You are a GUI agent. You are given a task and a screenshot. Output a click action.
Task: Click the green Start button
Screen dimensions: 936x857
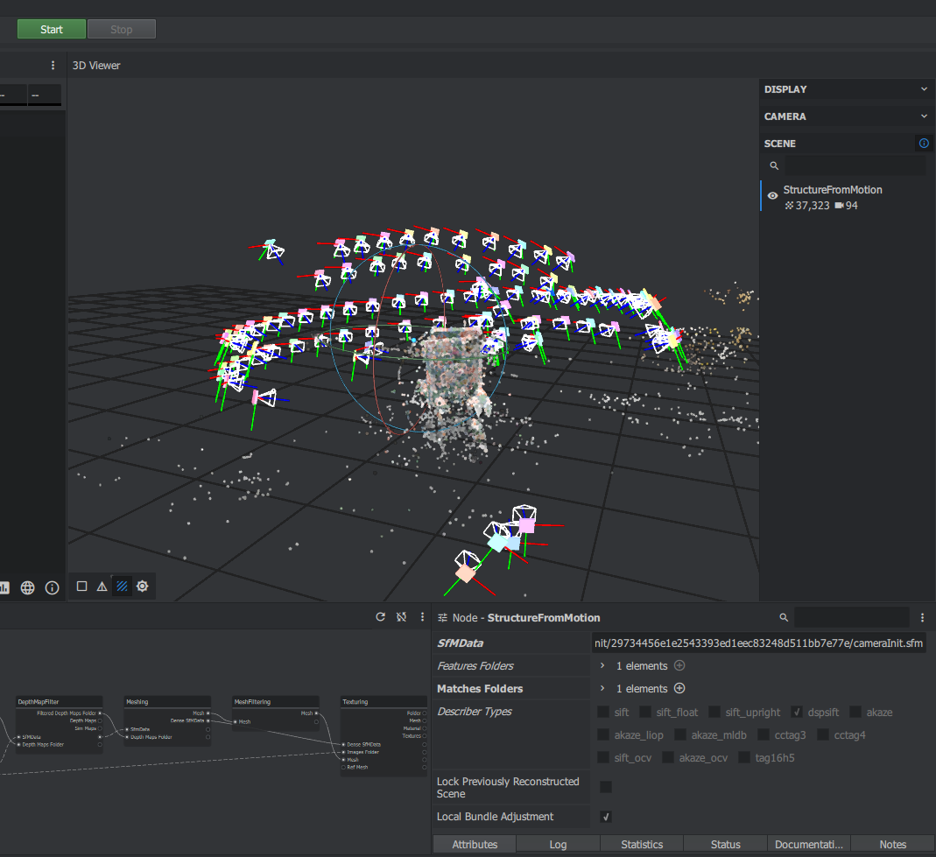52,29
